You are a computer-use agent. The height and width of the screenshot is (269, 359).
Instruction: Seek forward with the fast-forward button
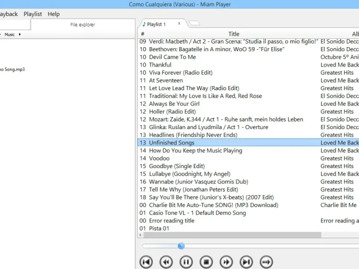point(226,262)
